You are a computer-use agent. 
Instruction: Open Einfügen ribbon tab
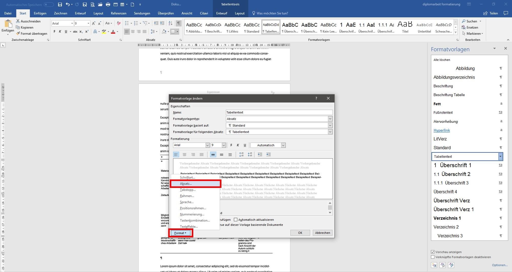pos(40,13)
